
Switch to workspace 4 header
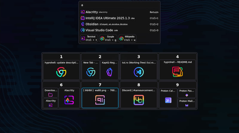pos(177,57)
